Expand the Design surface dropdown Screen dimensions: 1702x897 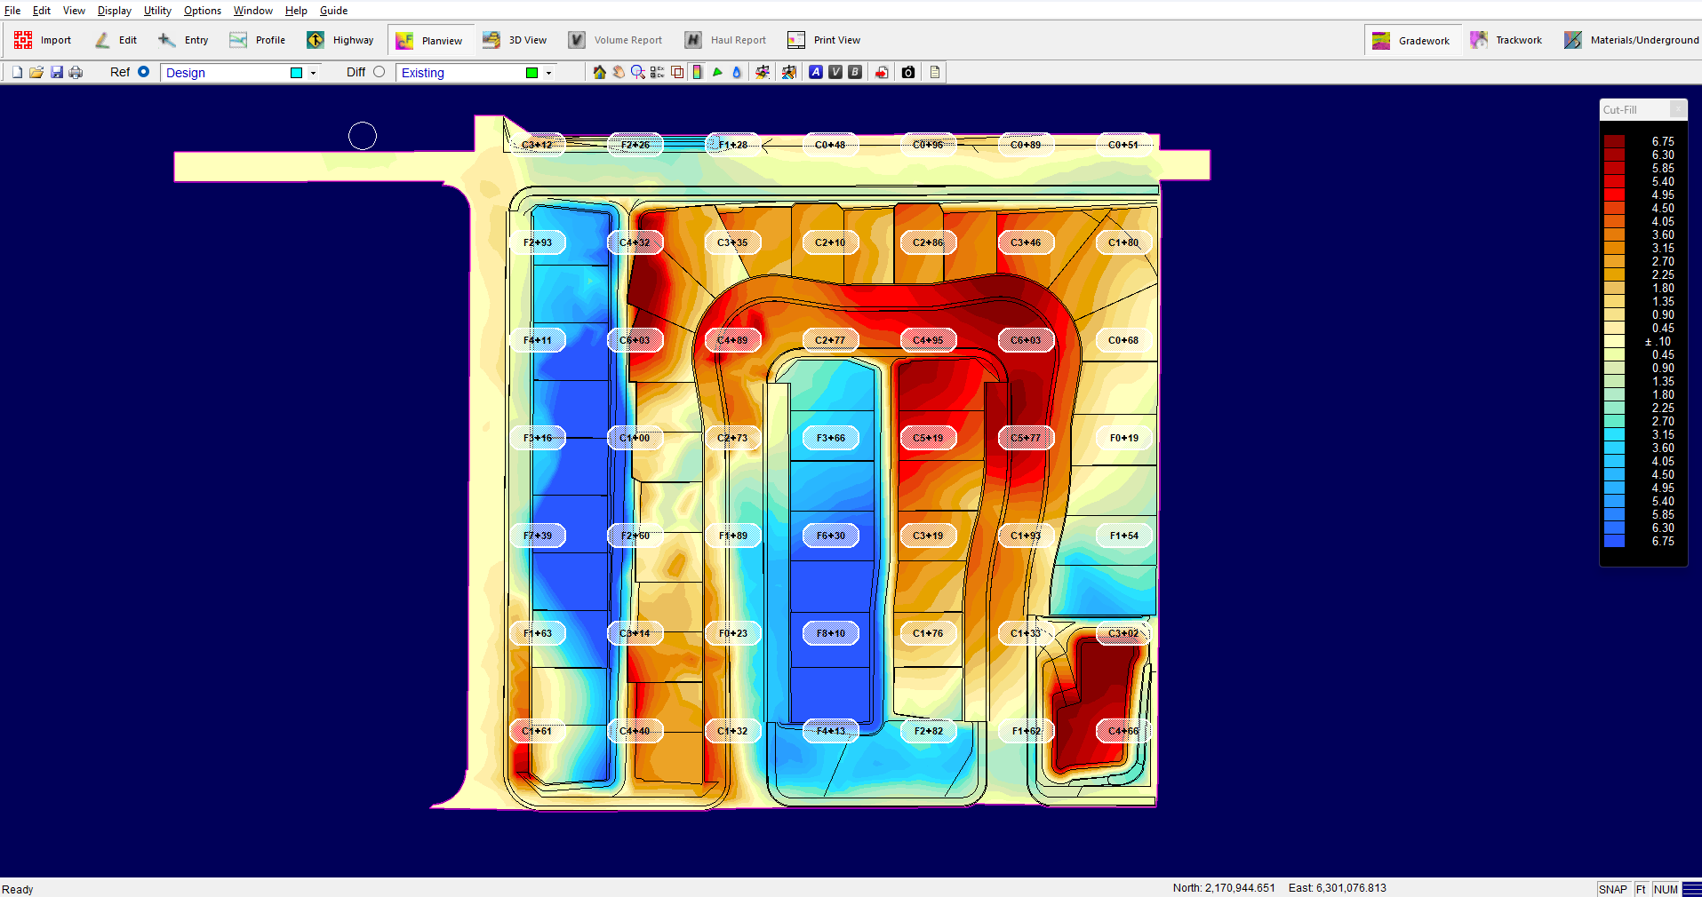tap(313, 73)
